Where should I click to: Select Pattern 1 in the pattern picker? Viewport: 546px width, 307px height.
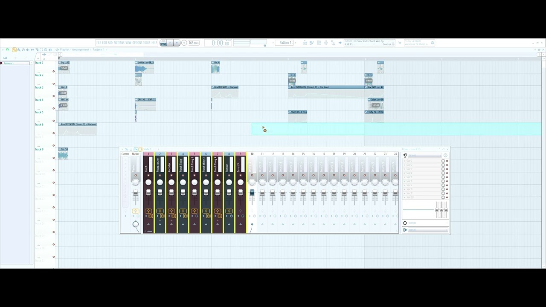coord(16,63)
